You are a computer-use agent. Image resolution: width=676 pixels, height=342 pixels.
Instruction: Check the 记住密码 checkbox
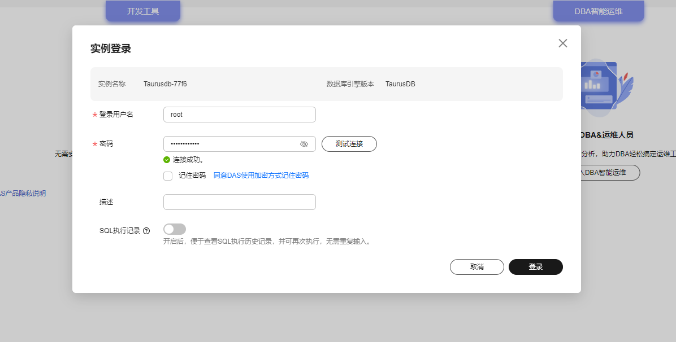[x=168, y=176]
